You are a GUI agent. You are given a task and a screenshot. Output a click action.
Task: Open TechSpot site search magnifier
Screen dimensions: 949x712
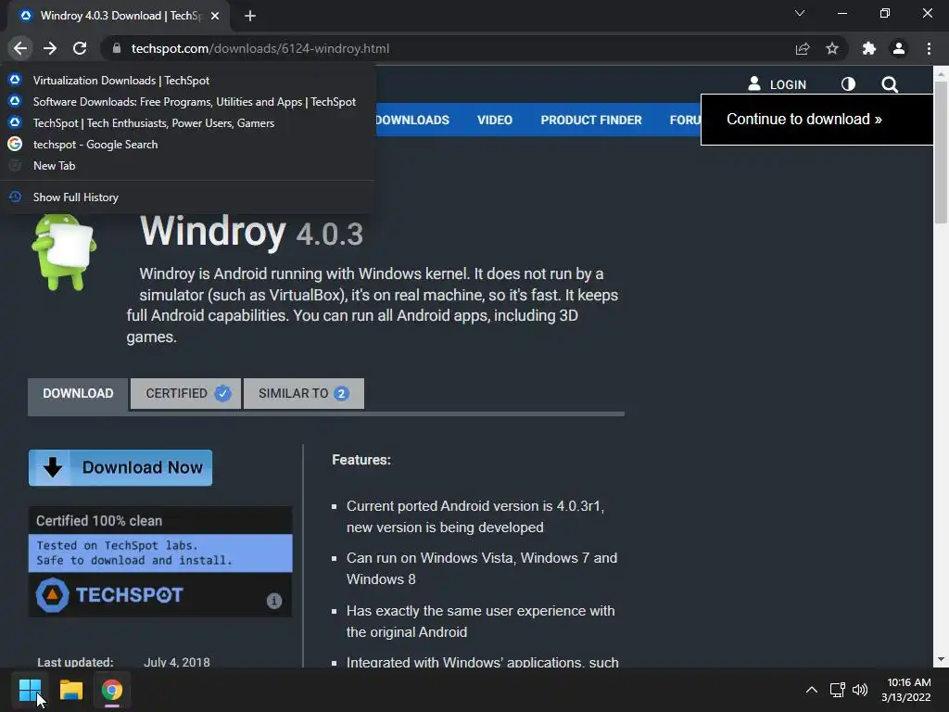[x=890, y=84]
